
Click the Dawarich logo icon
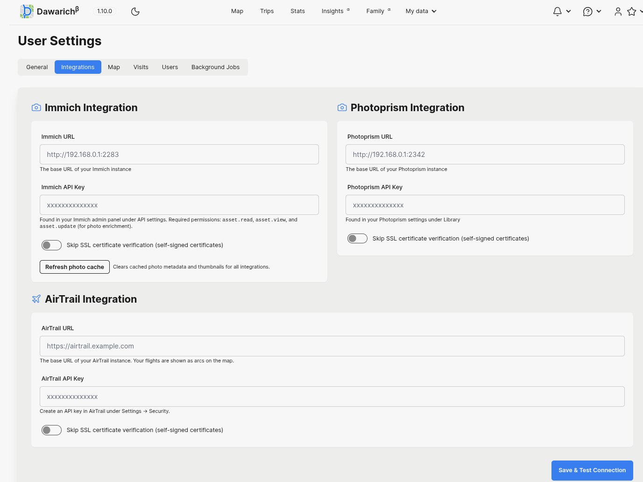27,11
